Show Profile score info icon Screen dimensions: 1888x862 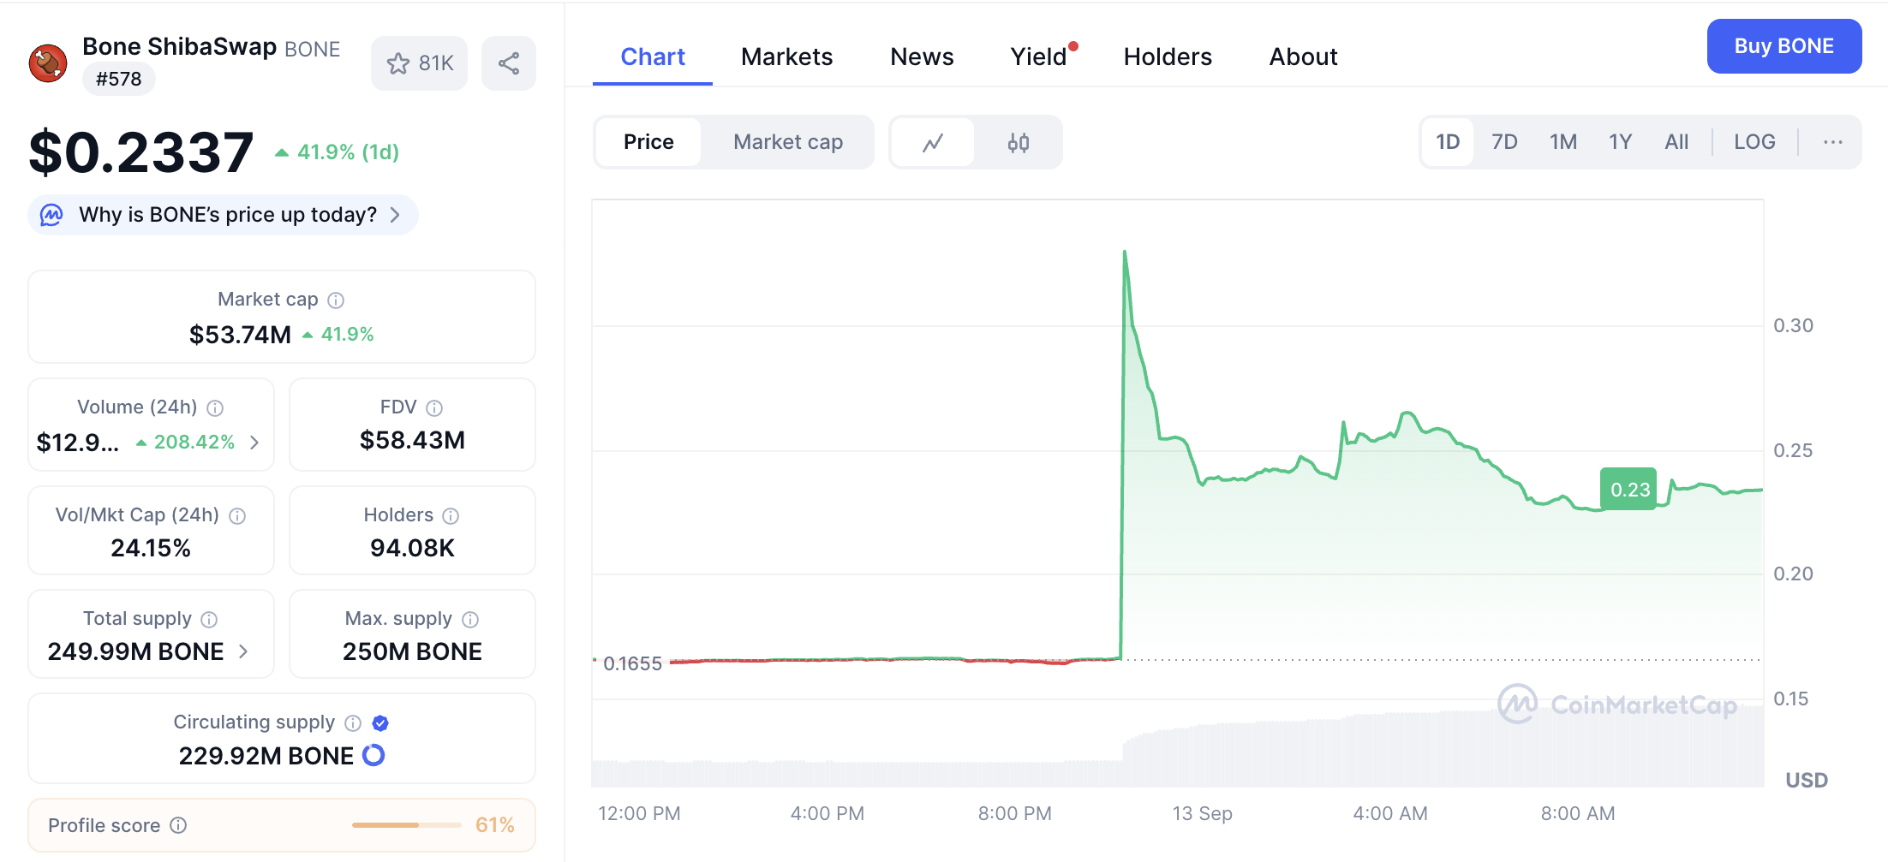point(178,825)
